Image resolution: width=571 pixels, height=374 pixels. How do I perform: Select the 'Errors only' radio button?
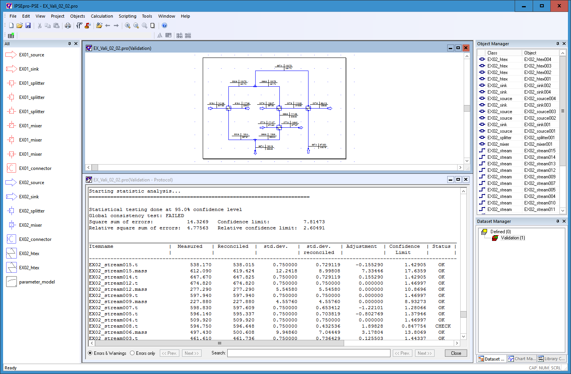click(x=132, y=353)
